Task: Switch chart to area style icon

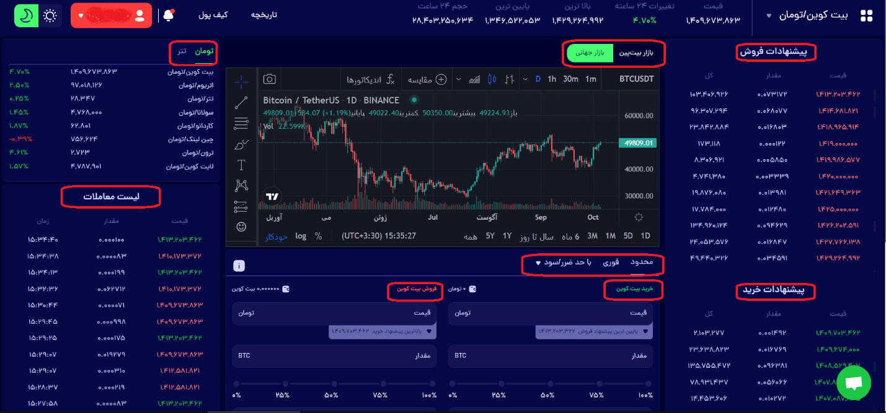Action: 475,79
